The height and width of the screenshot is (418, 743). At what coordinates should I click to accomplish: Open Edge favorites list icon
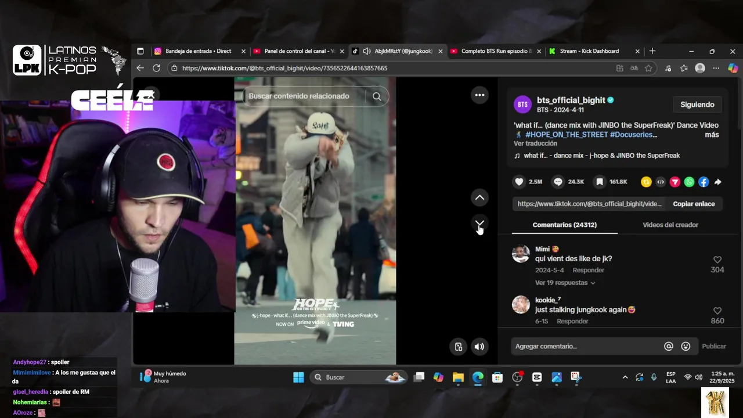tap(684, 68)
